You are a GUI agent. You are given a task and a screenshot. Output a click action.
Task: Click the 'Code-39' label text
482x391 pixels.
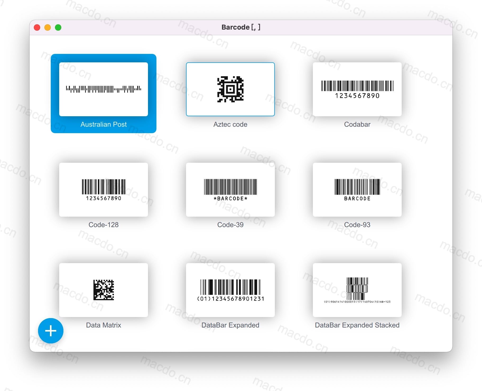(x=230, y=225)
